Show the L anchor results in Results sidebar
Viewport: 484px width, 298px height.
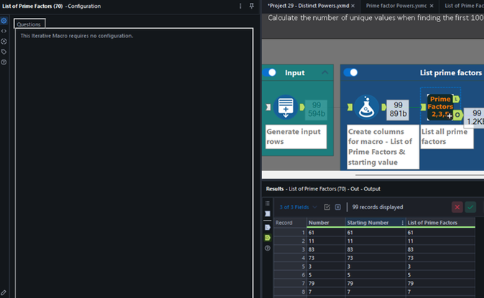pos(267,228)
